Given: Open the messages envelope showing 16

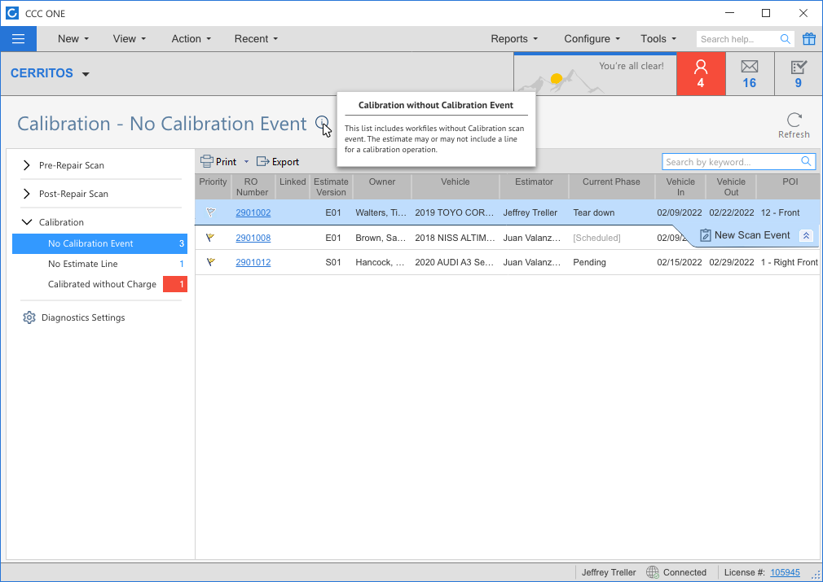Looking at the screenshot, I should point(750,74).
